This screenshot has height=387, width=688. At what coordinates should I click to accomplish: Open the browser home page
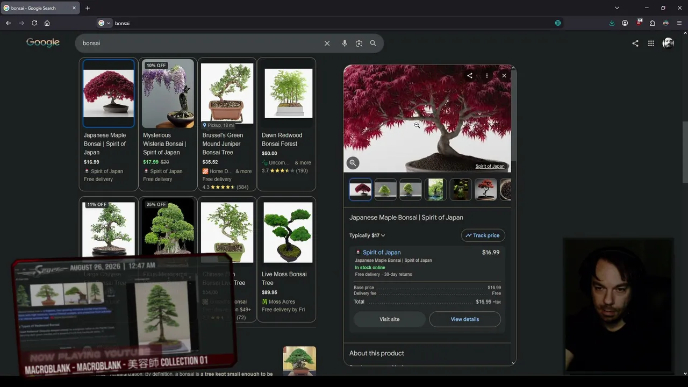point(47,23)
